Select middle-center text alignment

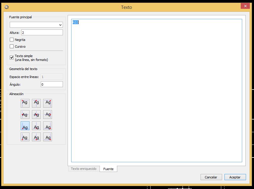(36, 115)
